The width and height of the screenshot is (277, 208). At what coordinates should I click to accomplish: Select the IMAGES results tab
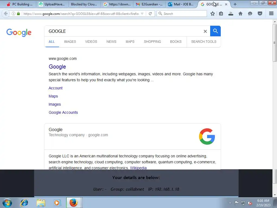(70, 42)
